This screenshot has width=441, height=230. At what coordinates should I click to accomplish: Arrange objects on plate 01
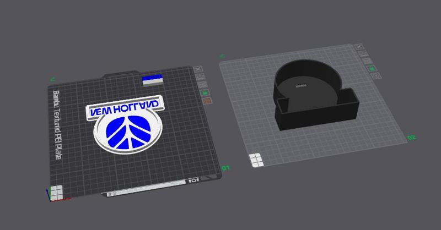202,85
